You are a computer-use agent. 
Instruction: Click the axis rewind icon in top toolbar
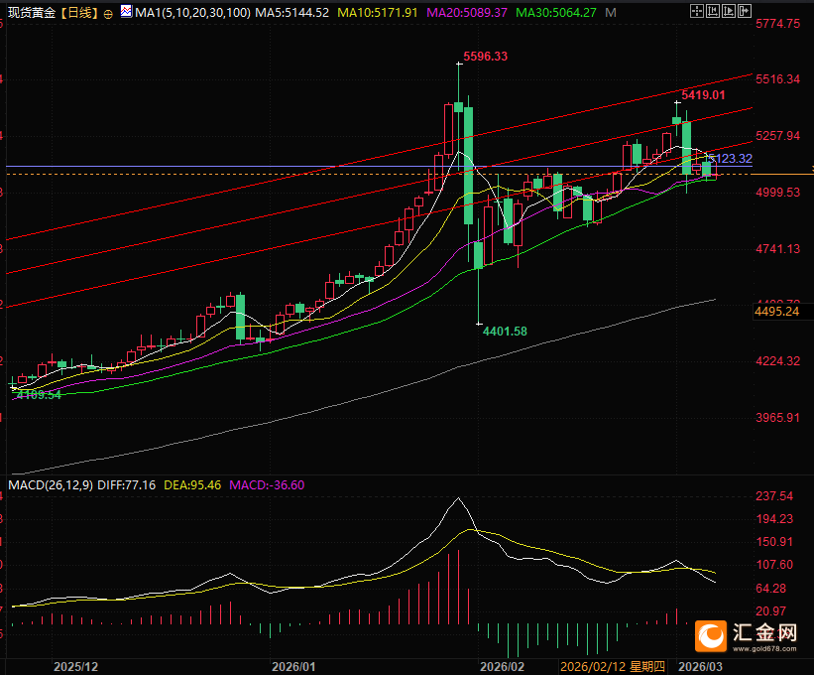(x=713, y=11)
